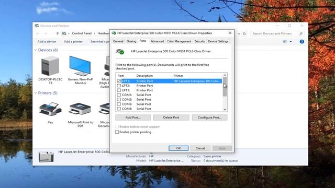
Task: Click the address bar location icon
Action: 64,33
